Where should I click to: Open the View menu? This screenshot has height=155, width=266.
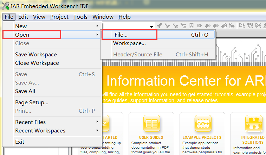click(39, 17)
